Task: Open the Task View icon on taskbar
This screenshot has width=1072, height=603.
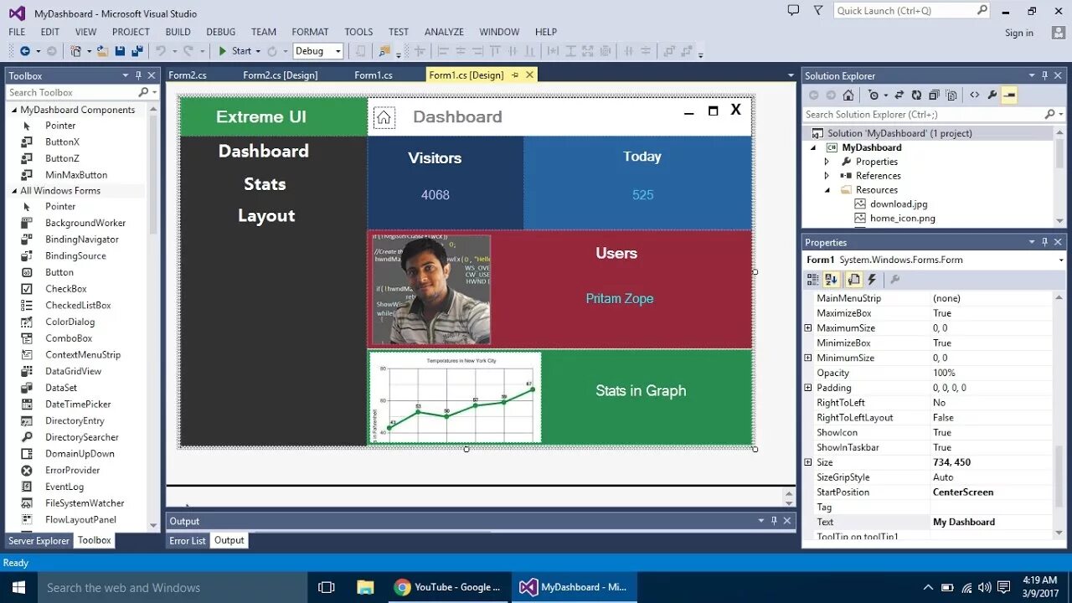Action: 327,587
